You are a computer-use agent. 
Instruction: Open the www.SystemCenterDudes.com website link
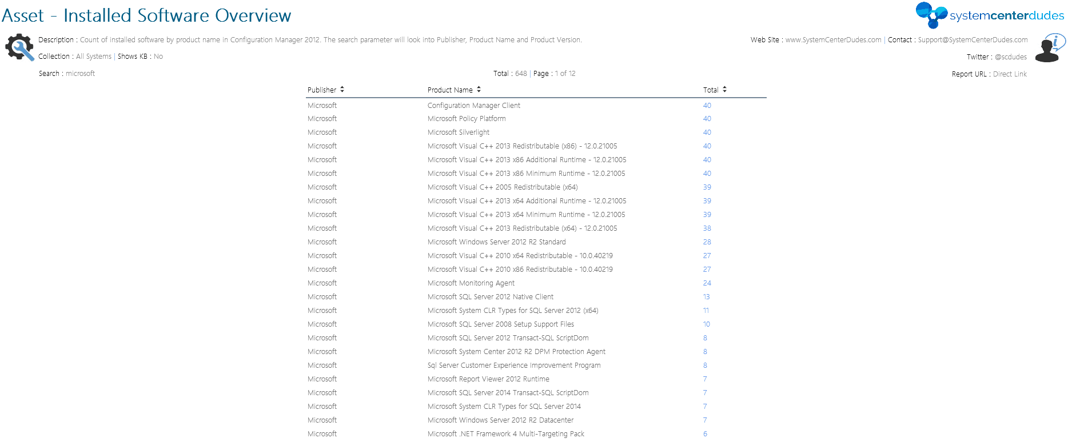coord(833,40)
